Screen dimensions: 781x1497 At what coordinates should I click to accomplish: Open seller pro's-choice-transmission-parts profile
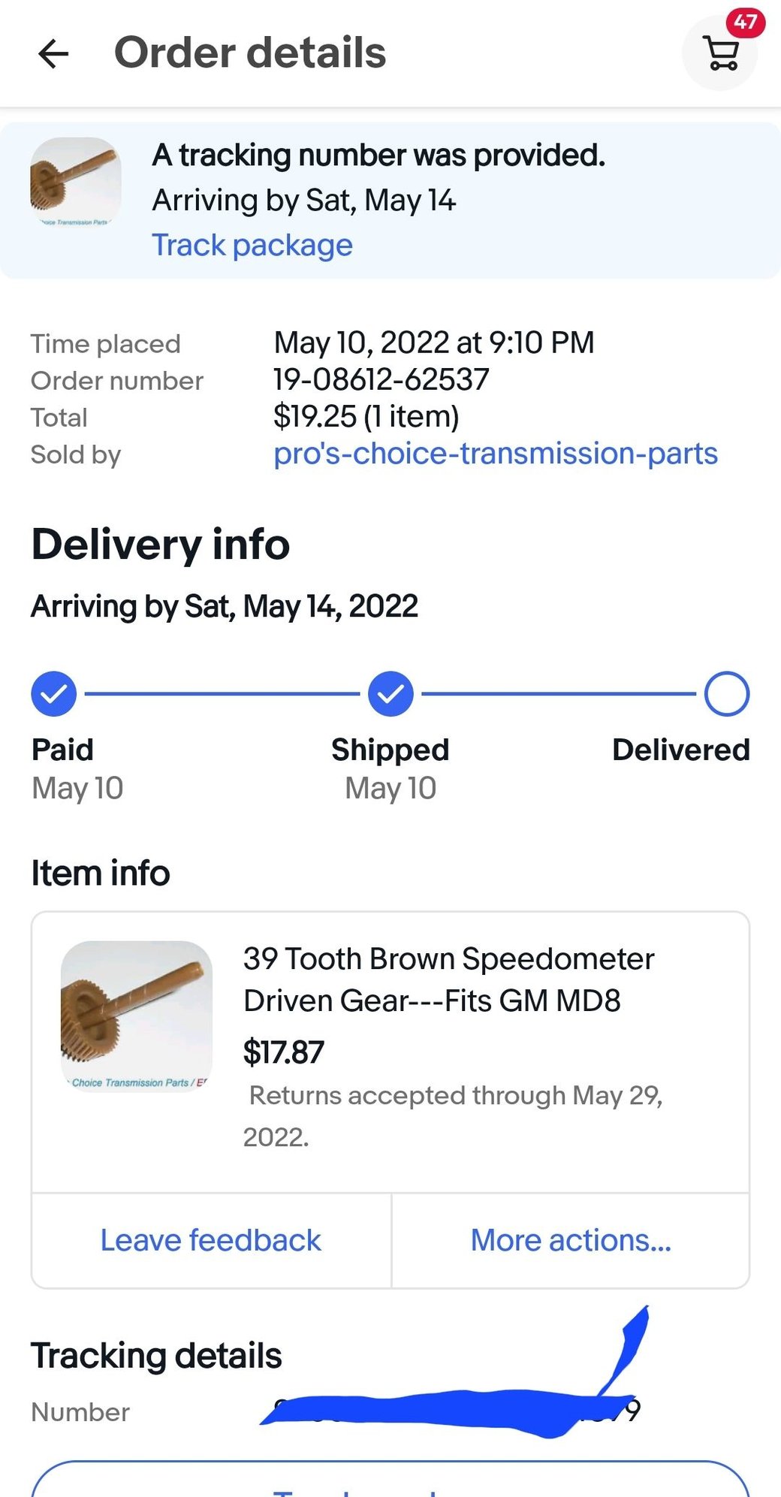click(x=495, y=454)
